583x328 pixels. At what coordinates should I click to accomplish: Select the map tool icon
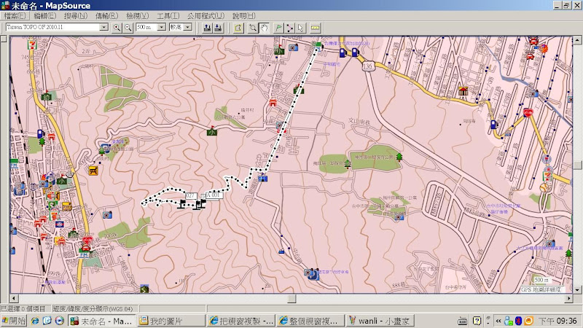[x=238, y=27]
